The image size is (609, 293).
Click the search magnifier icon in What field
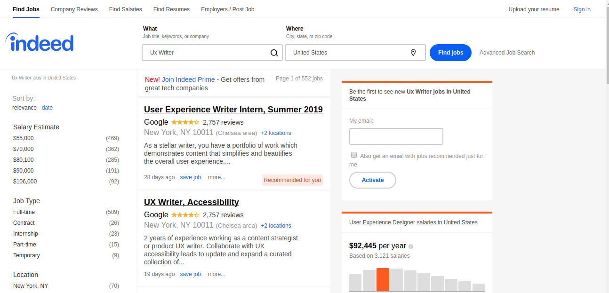274,53
